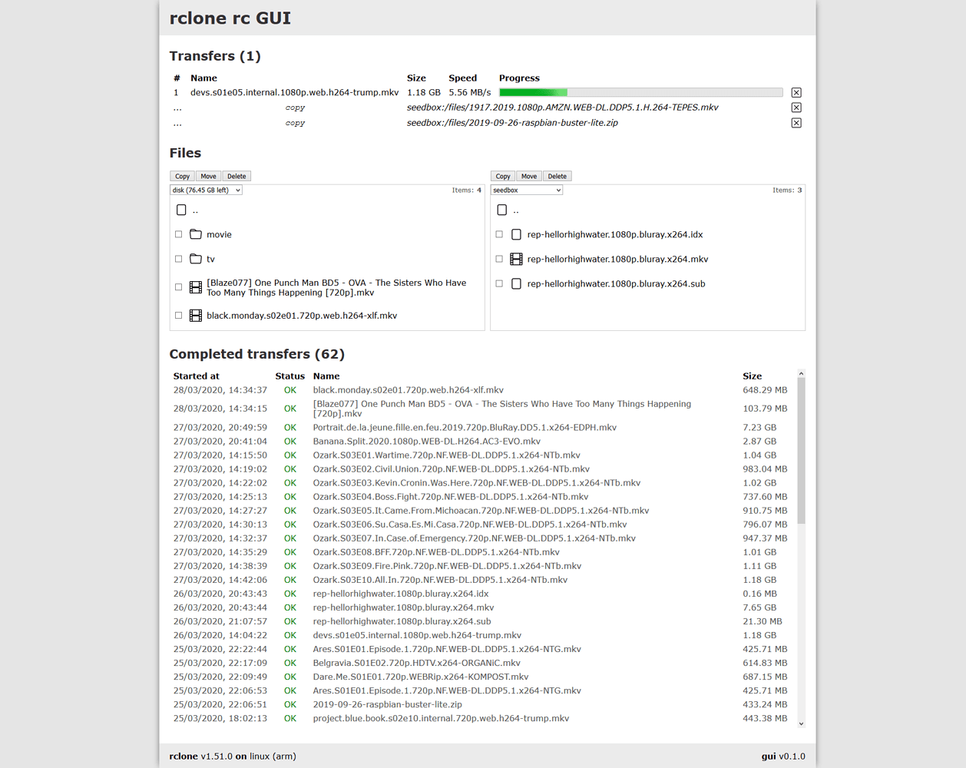Screen dimensions: 966x768
Task: Click the film icon beside rep-hellorhighwater mkv file
Action: (x=516, y=259)
